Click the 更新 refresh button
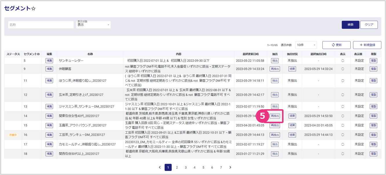This screenshot has height=175, width=386. pyautogui.click(x=336, y=45)
